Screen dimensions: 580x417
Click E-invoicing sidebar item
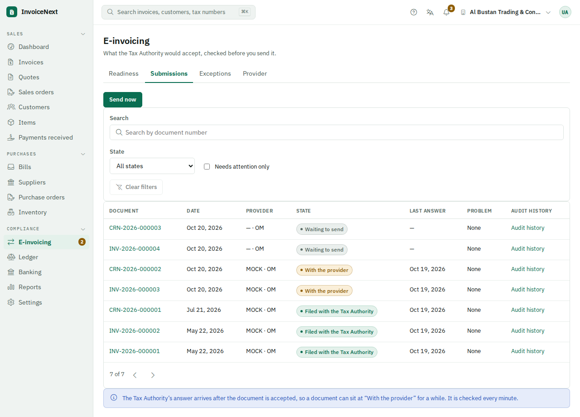click(x=47, y=242)
